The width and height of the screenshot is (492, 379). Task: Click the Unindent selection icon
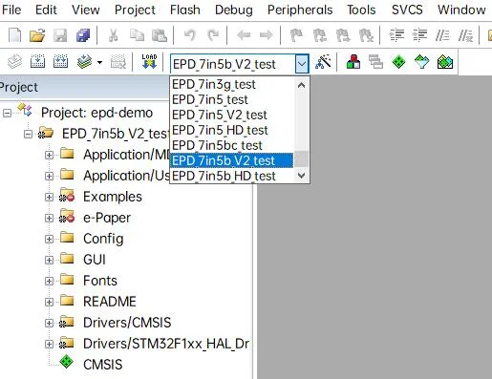[x=419, y=35]
